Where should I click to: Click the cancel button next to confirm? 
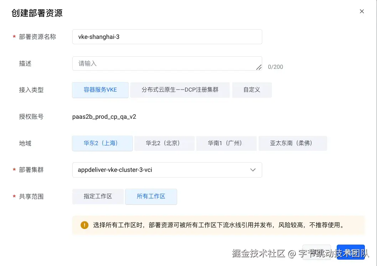pyautogui.click(x=316, y=251)
